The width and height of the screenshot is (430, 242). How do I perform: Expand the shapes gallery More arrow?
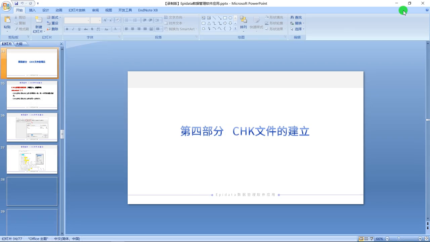(x=235, y=29)
